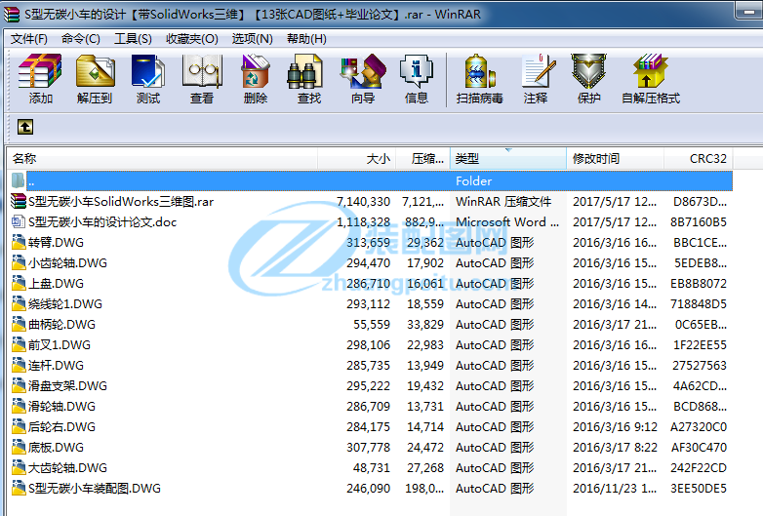This screenshot has height=516, width=763.
Task: Open the 帮助(H) menu
Action: coord(306,39)
